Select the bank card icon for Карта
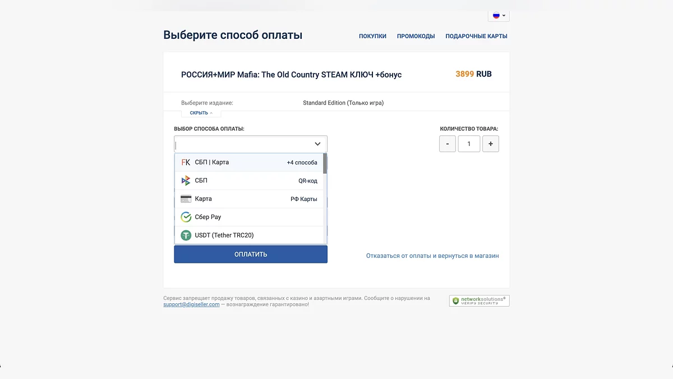The image size is (673, 379). [x=186, y=199]
